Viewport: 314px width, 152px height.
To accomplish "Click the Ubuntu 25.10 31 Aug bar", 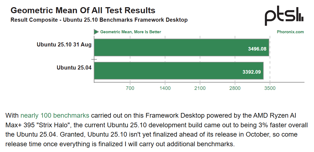I will (x=165, y=48).
